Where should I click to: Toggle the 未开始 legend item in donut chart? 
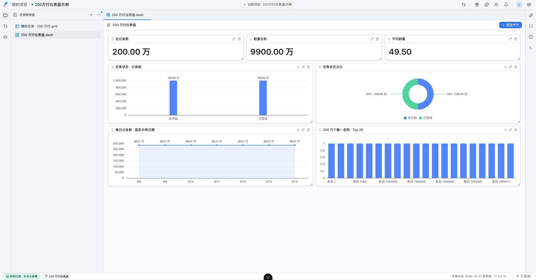click(410, 118)
